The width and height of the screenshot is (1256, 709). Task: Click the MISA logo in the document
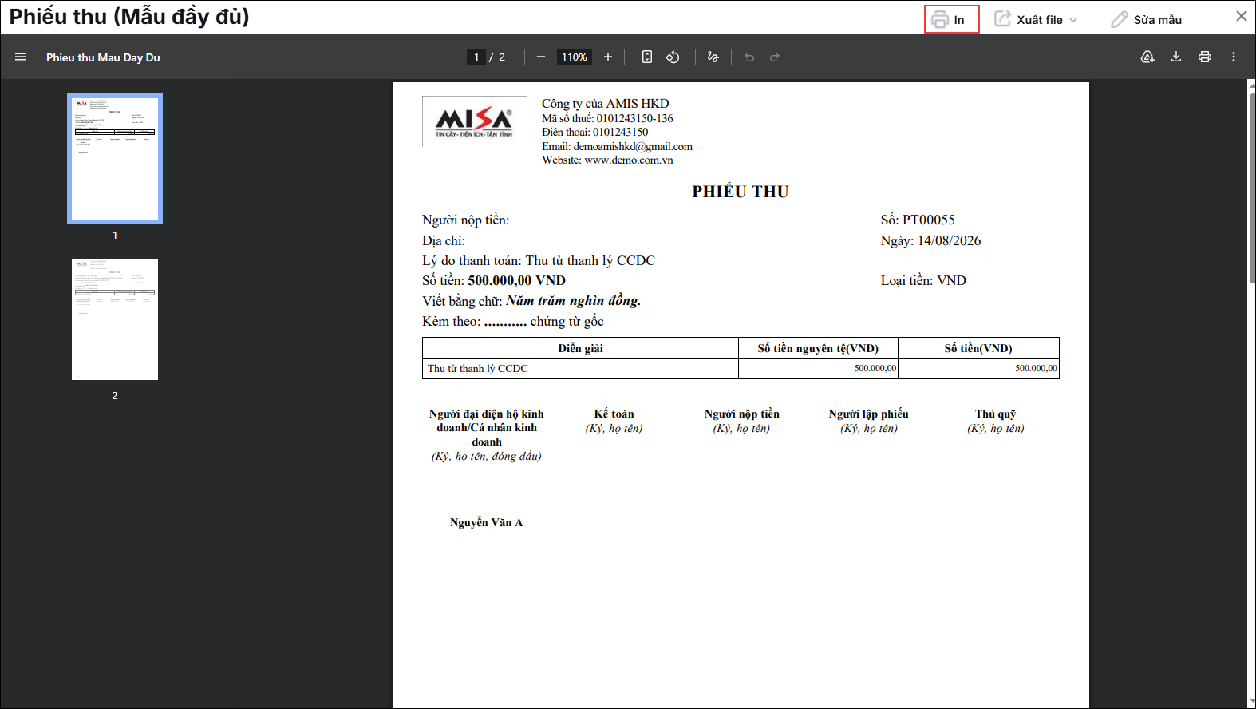[474, 121]
